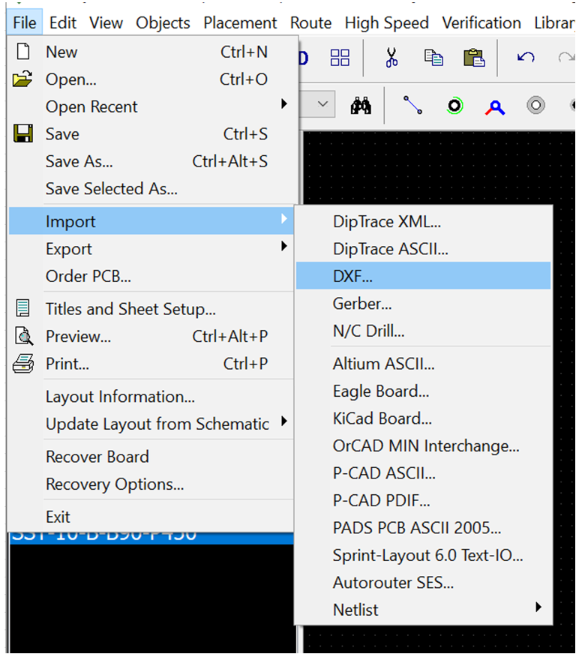
Task: Choose Save As... menu entry
Action: [151, 161]
